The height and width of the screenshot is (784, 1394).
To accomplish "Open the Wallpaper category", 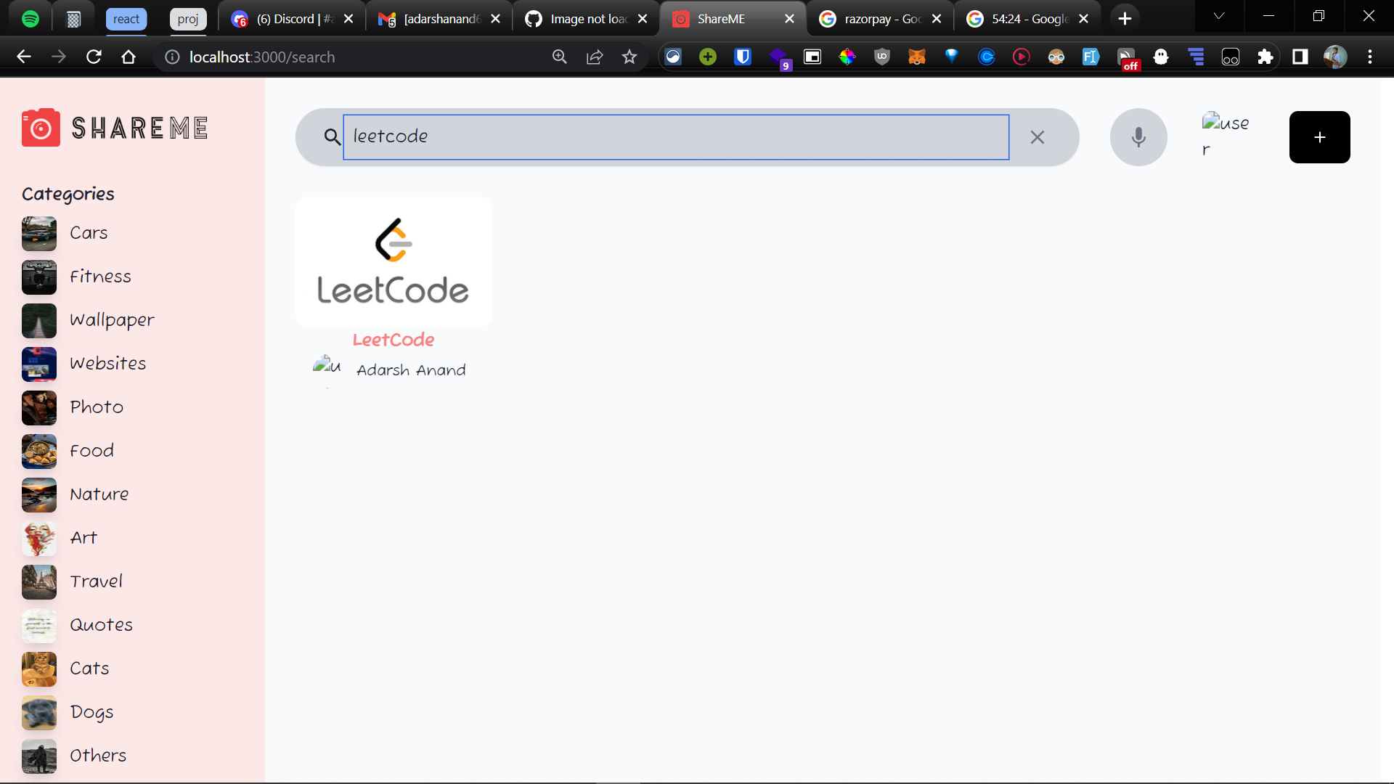I will [x=111, y=320].
